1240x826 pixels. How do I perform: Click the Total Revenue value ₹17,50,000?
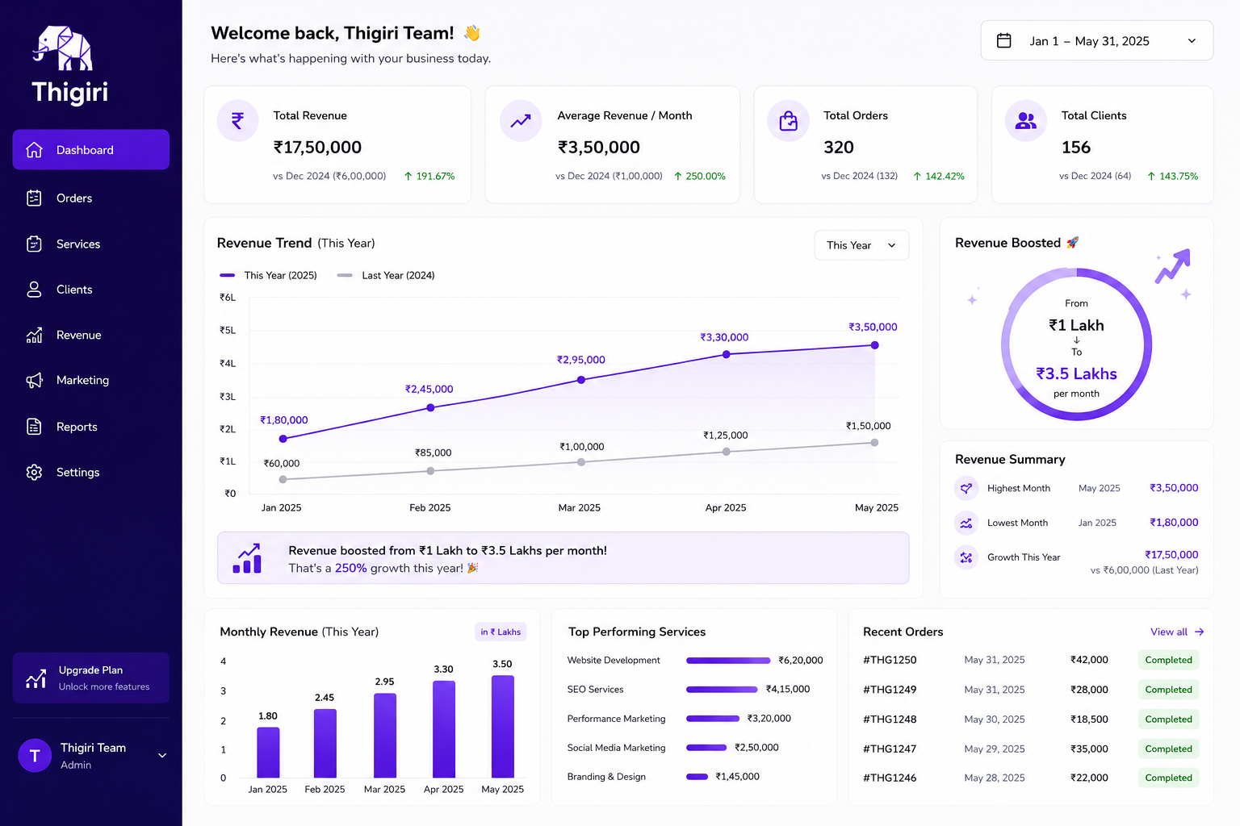pyautogui.click(x=317, y=147)
